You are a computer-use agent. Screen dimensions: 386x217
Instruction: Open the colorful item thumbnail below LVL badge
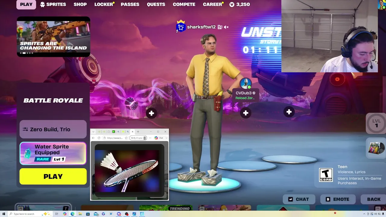coord(376,148)
